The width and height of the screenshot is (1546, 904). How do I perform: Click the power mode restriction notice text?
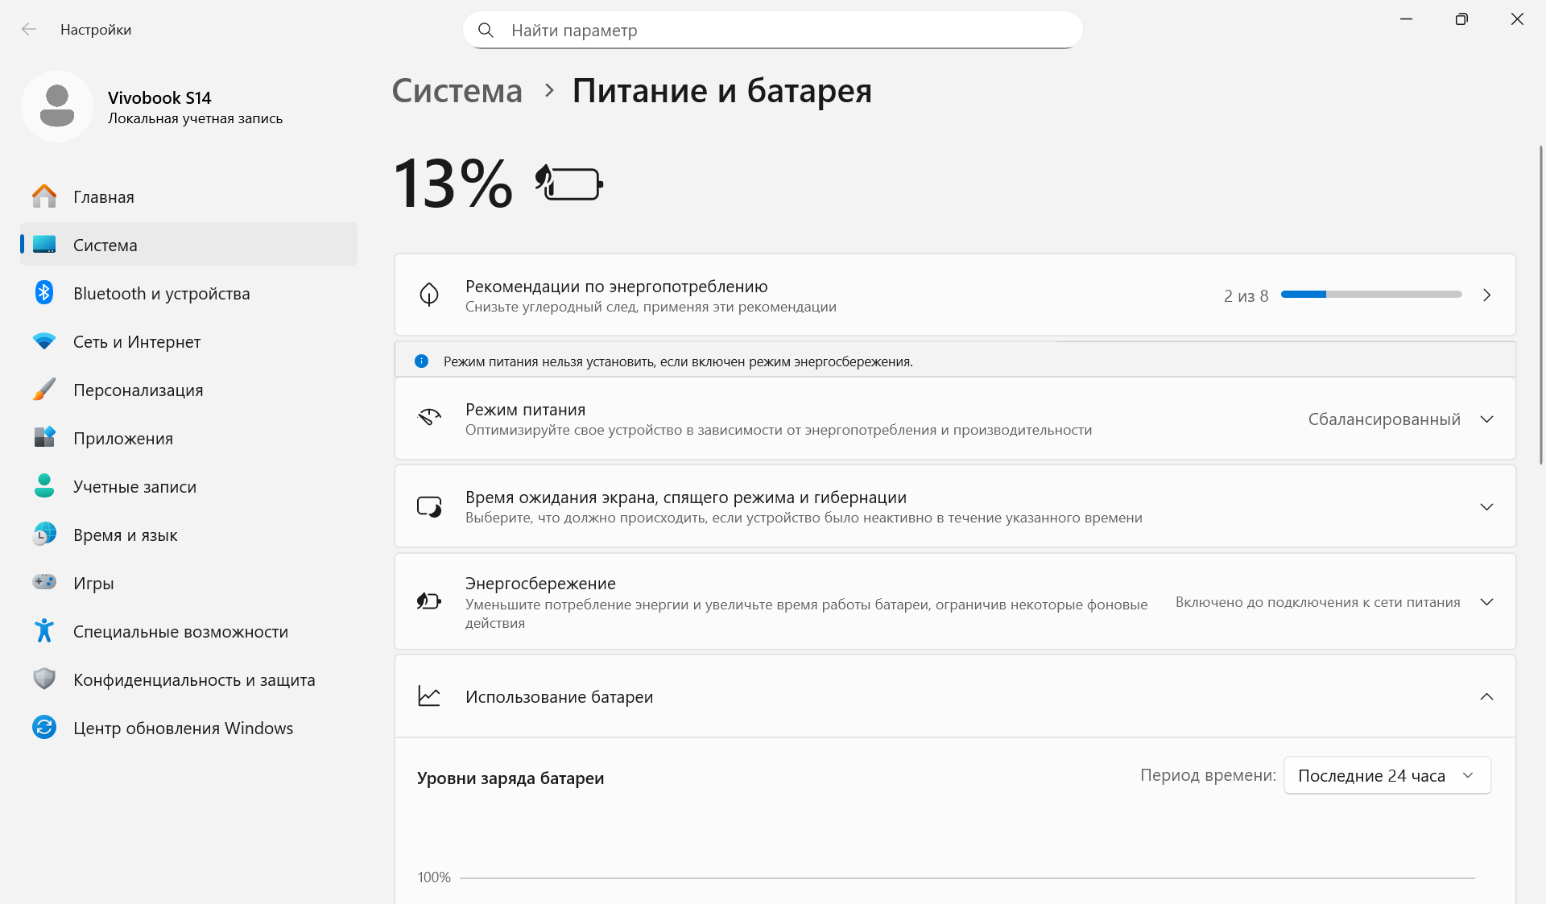pyautogui.click(x=678, y=361)
